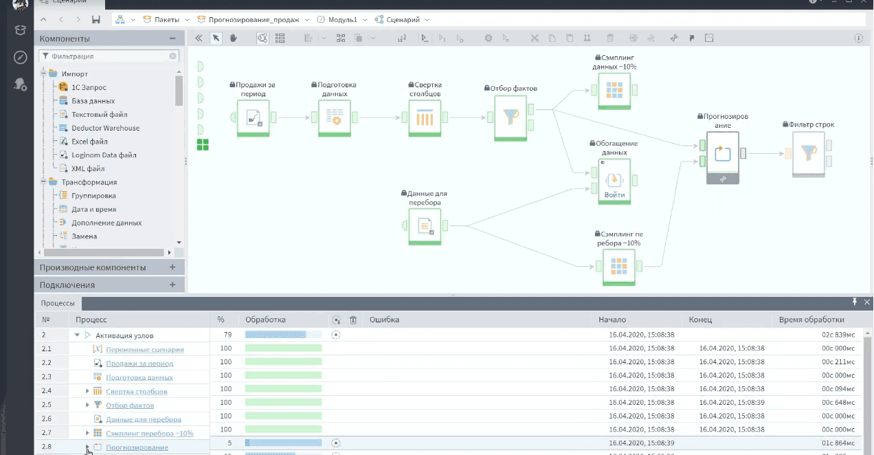
Task: Expand the Производные компоненты section
Action: coord(172,267)
